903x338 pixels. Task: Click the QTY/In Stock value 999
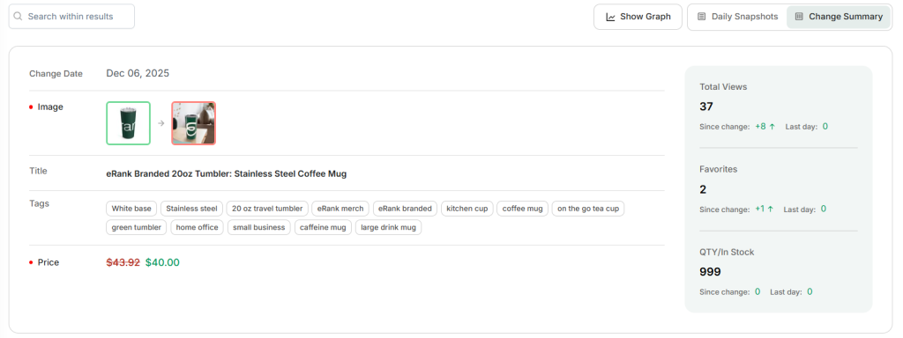click(710, 272)
